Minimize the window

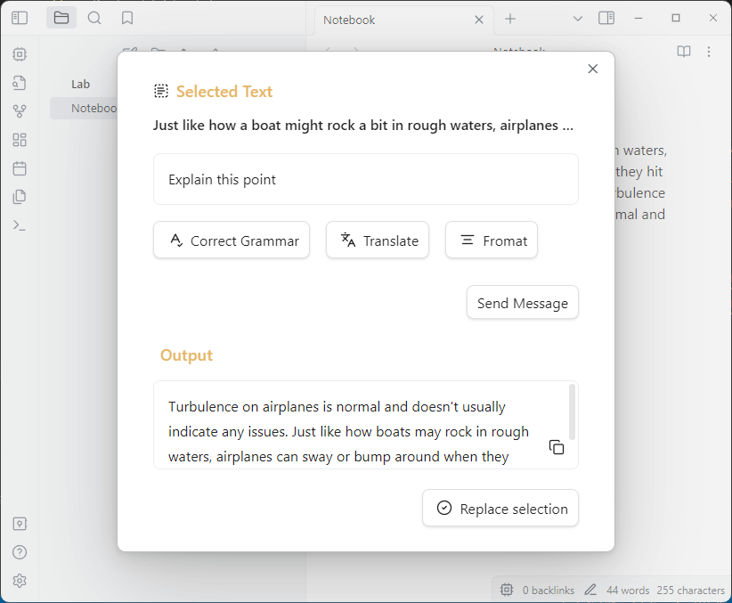[x=638, y=18]
